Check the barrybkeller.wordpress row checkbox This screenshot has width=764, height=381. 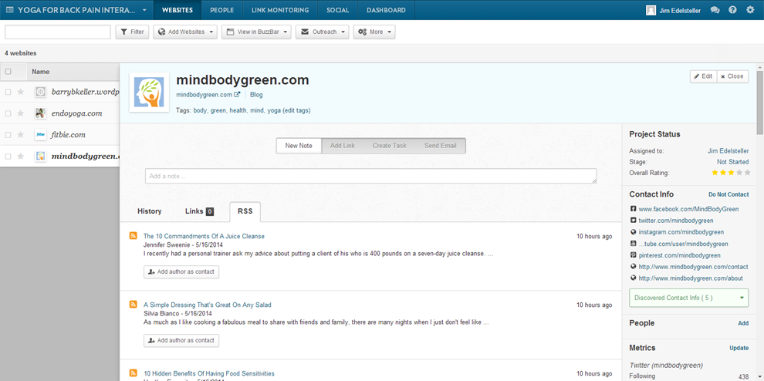[x=8, y=92]
